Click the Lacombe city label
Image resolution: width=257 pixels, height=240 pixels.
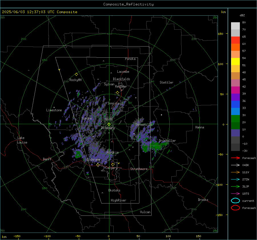[x=123, y=72]
